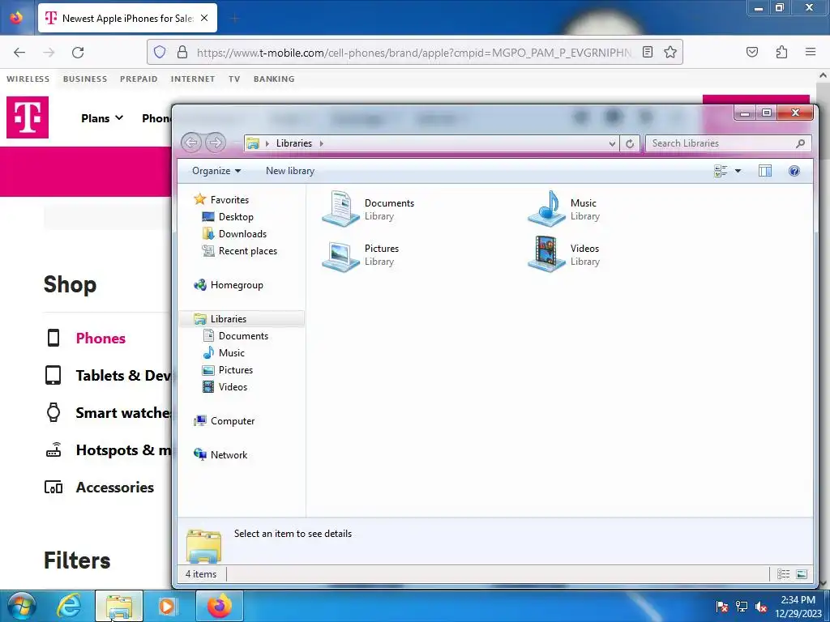
Task: Open Save to Pocket icon
Action: 751,52
